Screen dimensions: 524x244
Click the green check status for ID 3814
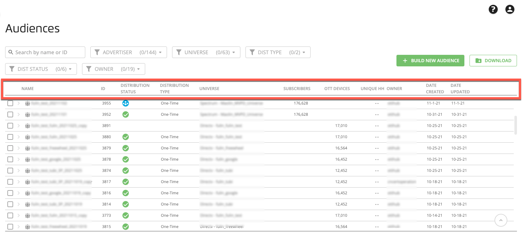pos(126,204)
